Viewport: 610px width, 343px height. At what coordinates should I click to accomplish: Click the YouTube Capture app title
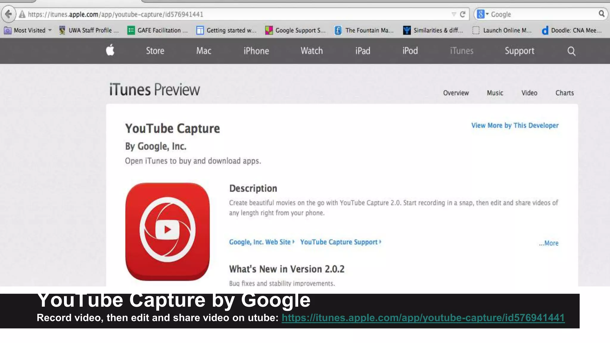[x=172, y=129]
